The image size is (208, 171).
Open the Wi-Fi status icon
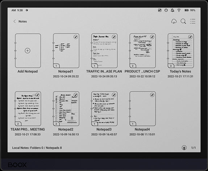pyautogui.click(x=179, y=10)
